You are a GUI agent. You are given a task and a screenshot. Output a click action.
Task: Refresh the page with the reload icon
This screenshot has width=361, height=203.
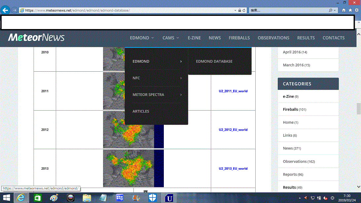[x=244, y=10]
